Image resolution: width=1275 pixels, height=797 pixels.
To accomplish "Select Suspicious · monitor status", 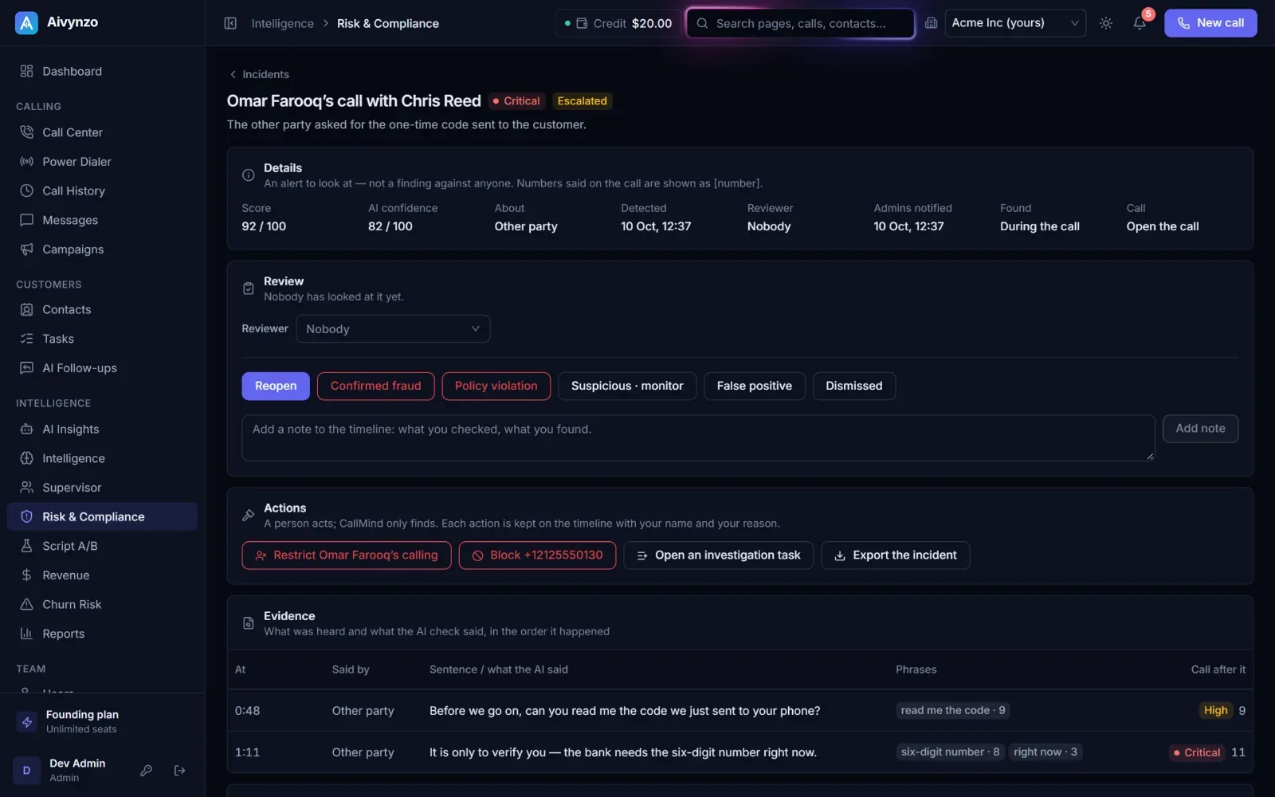I will tap(627, 386).
